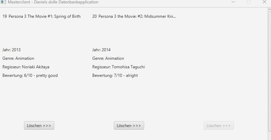Click the window title Daniels dolle Datenbankapplication
271x140 pixels.
(x=66, y=2)
